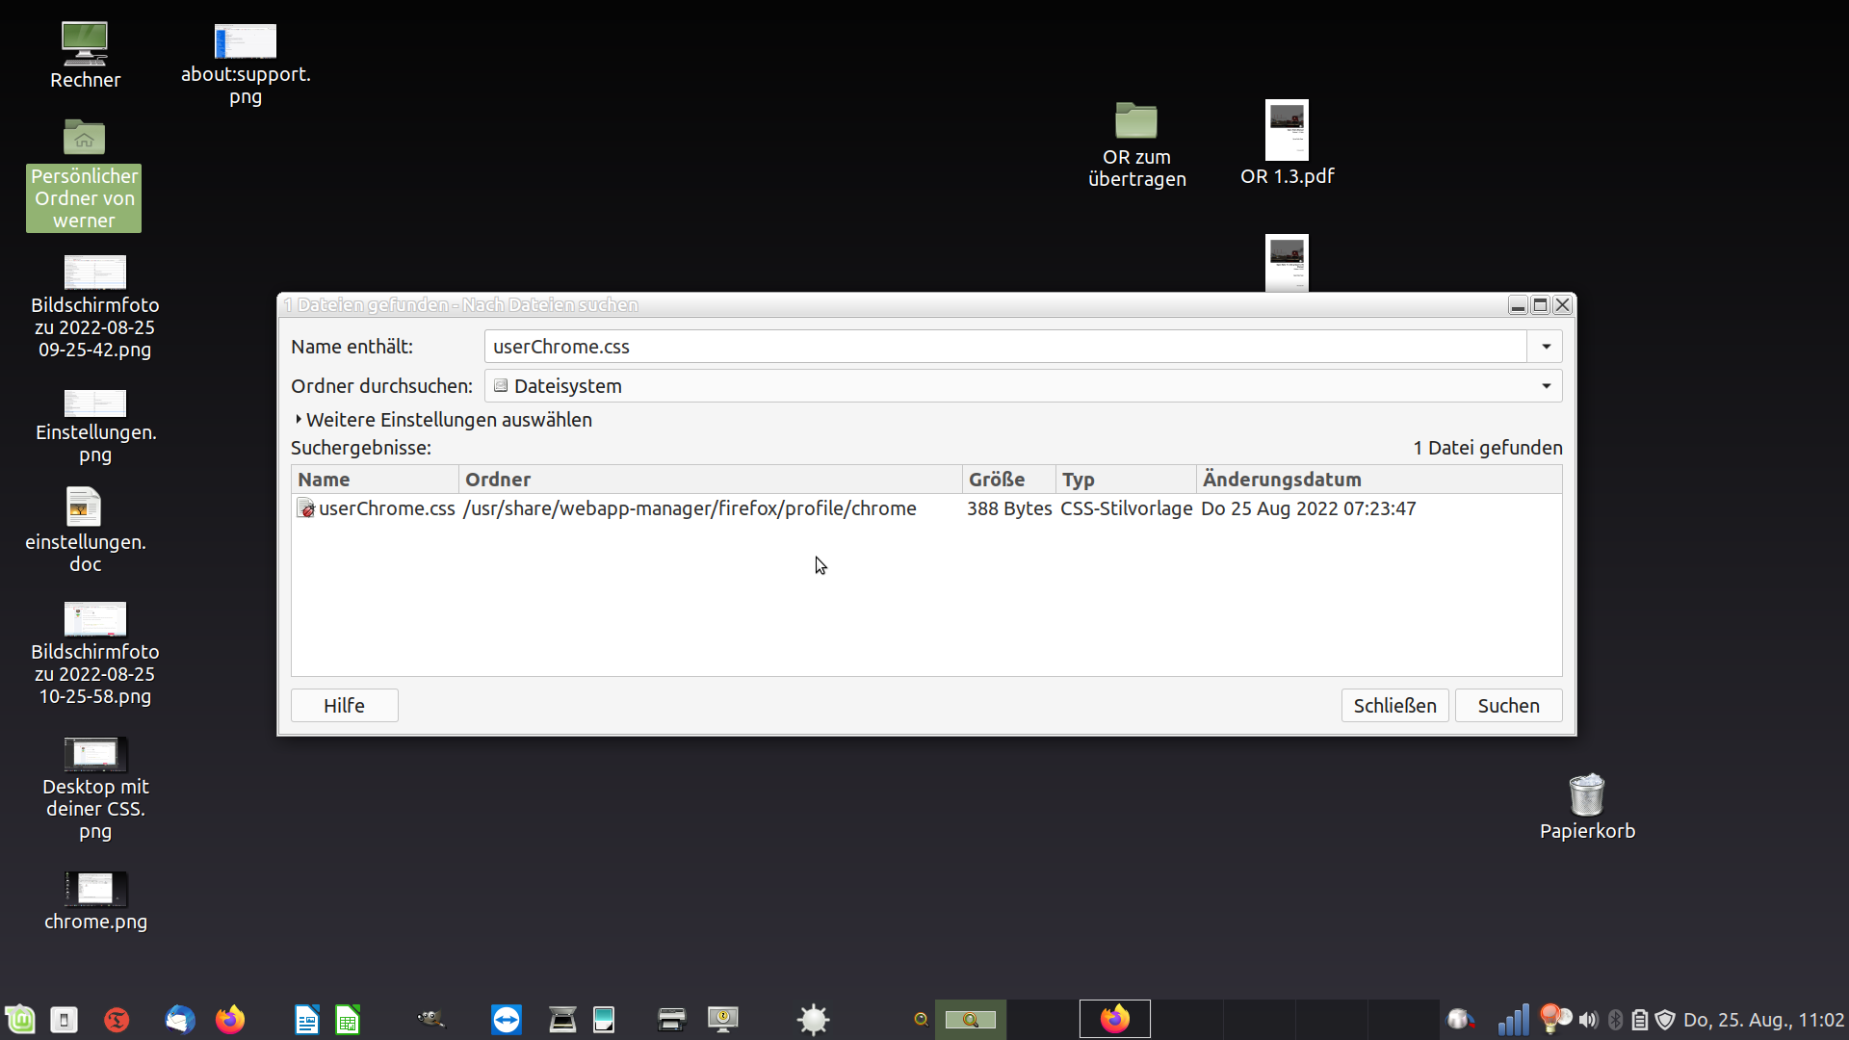Launch Thunderbird from the taskbar
1849x1040 pixels.
180,1019
